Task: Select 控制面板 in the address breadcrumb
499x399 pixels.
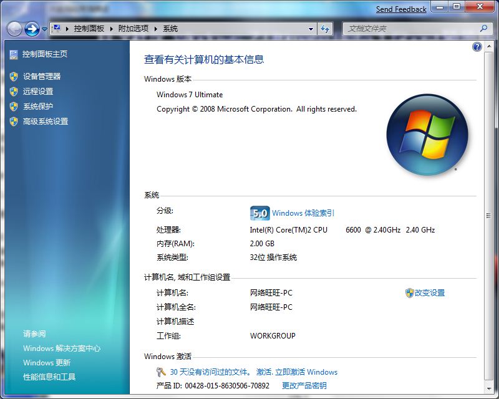Action: click(x=89, y=29)
